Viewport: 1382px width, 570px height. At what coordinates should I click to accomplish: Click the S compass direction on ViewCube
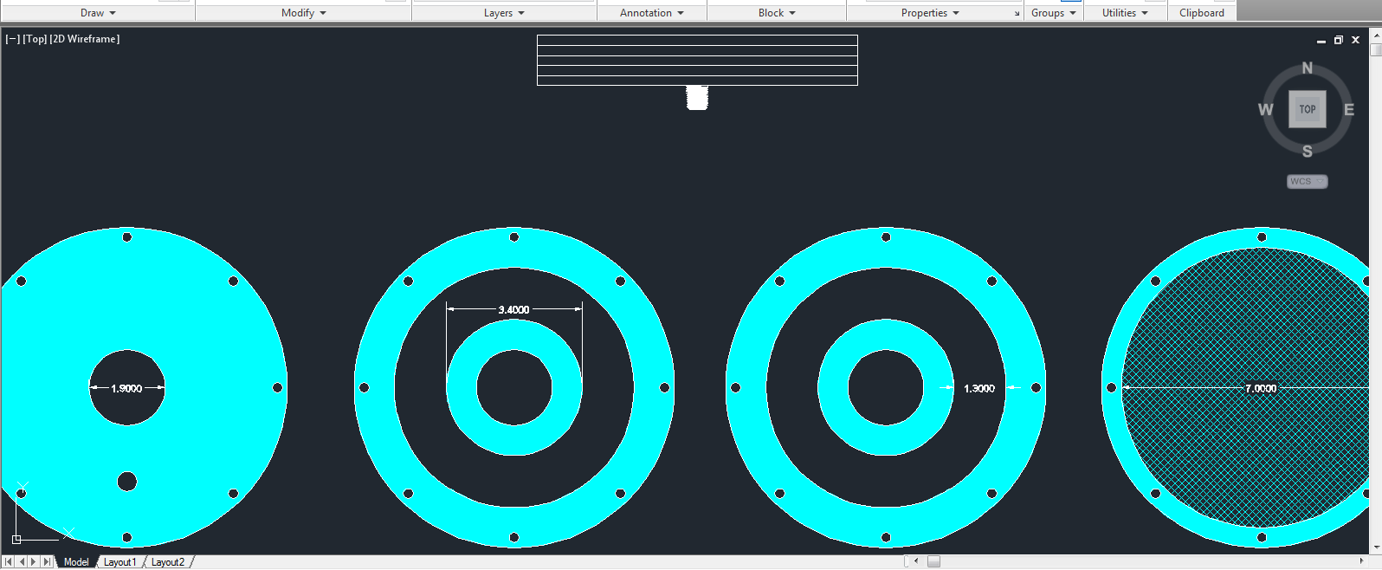(x=1308, y=152)
